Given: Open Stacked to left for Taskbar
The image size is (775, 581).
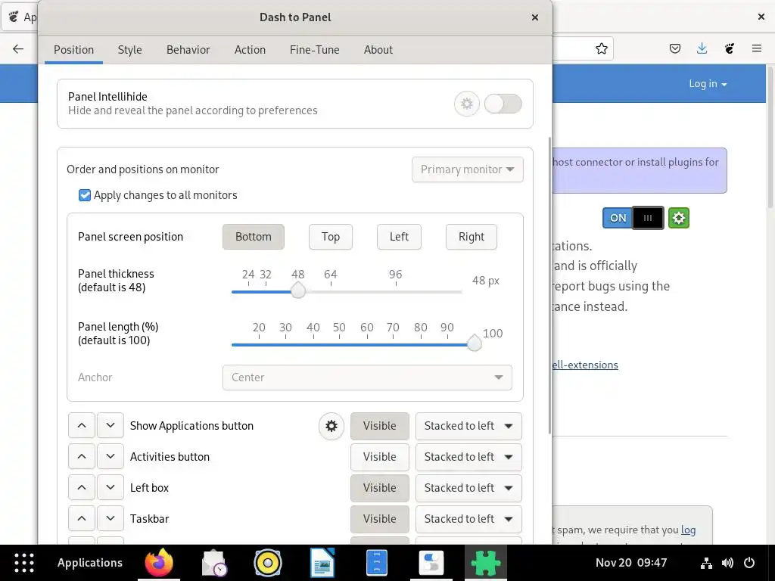Looking at the screenshot, I should pos(468,519).
